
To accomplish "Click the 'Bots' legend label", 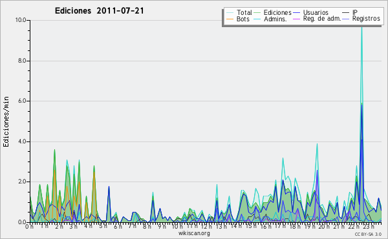I will click(x=243, y=19).
